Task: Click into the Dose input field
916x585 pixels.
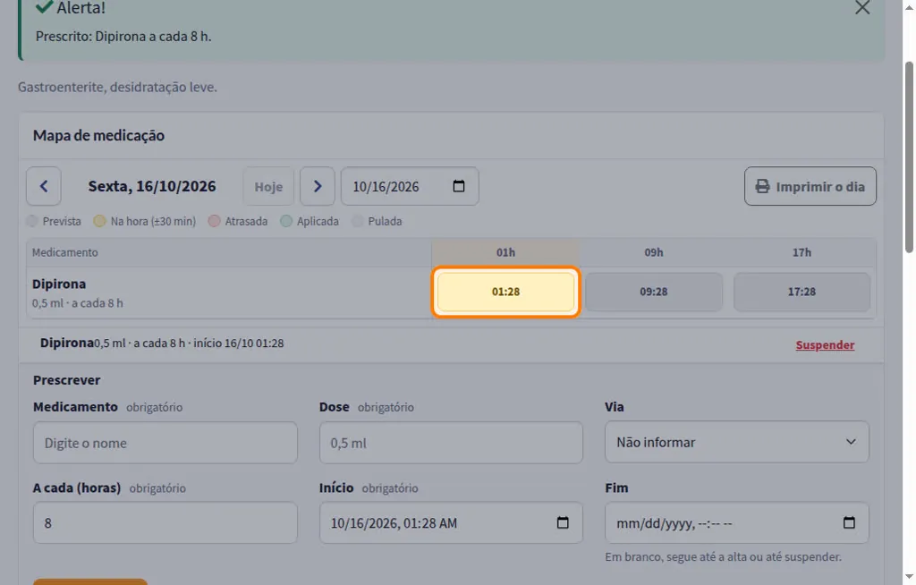Action: (x=451, y=443)
